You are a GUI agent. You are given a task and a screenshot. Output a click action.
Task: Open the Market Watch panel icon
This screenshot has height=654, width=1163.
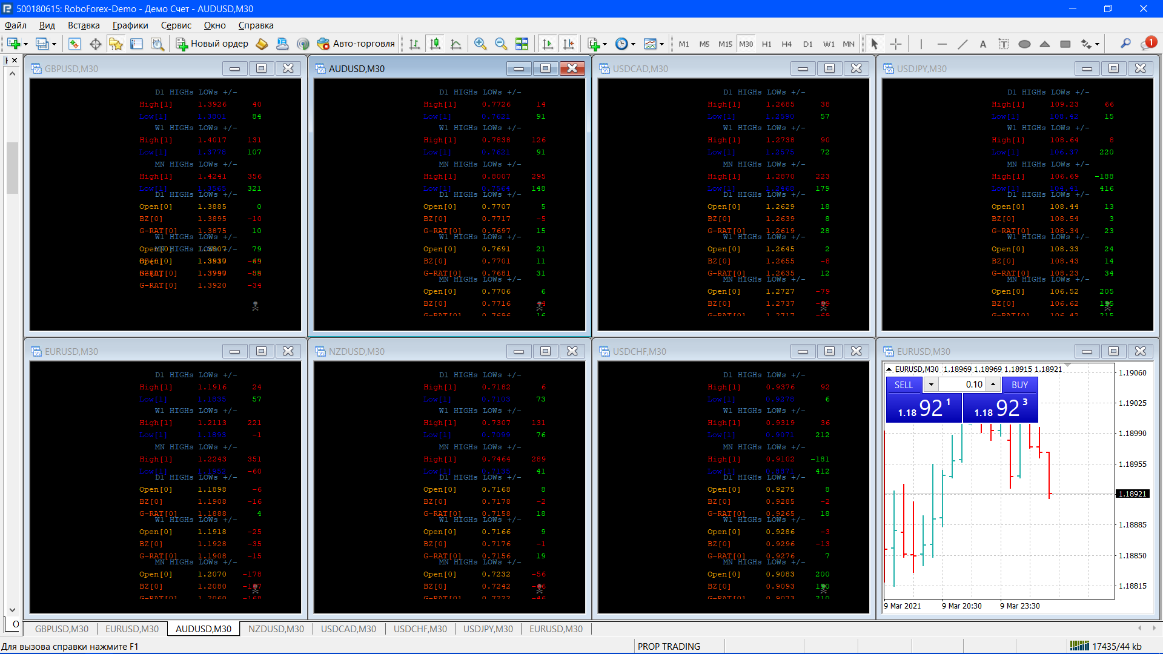[x=75, y=44]
